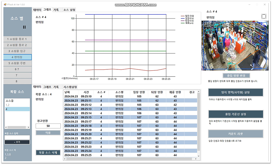This screenshot has height=165, width=272.
Task: Click the 소스 별 panel heading
Action: click(x=17, y=18)
